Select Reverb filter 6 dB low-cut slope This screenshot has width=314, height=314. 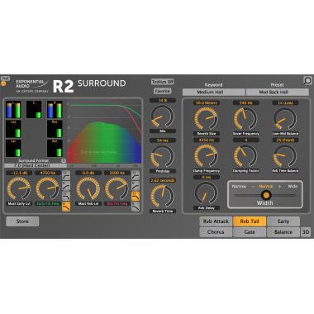coord(136,186)
